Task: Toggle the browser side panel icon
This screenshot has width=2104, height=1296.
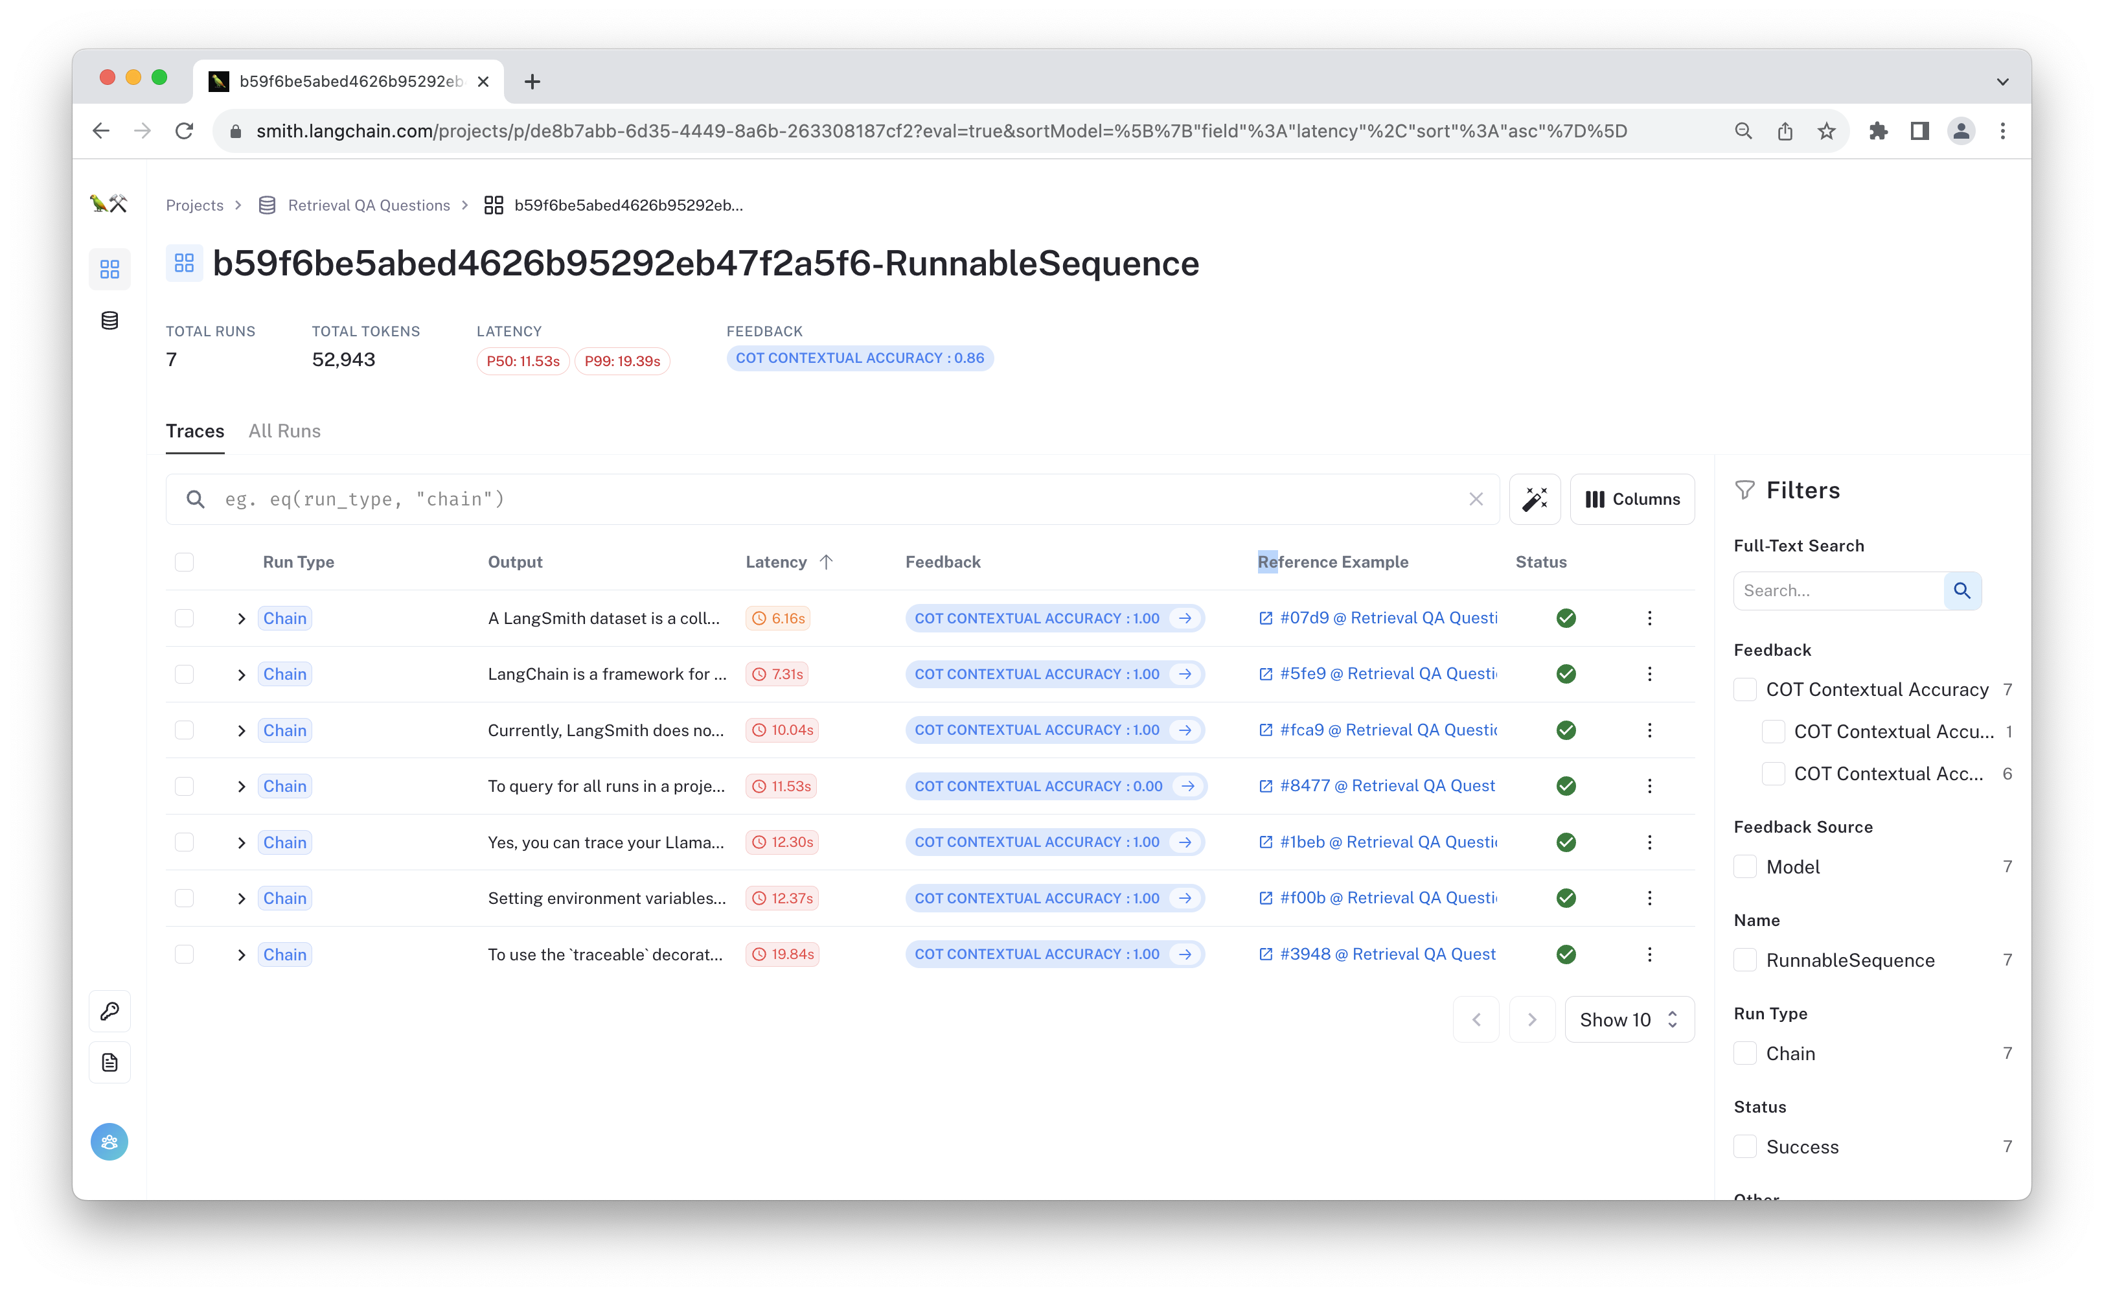Action: pos(1920,131)
